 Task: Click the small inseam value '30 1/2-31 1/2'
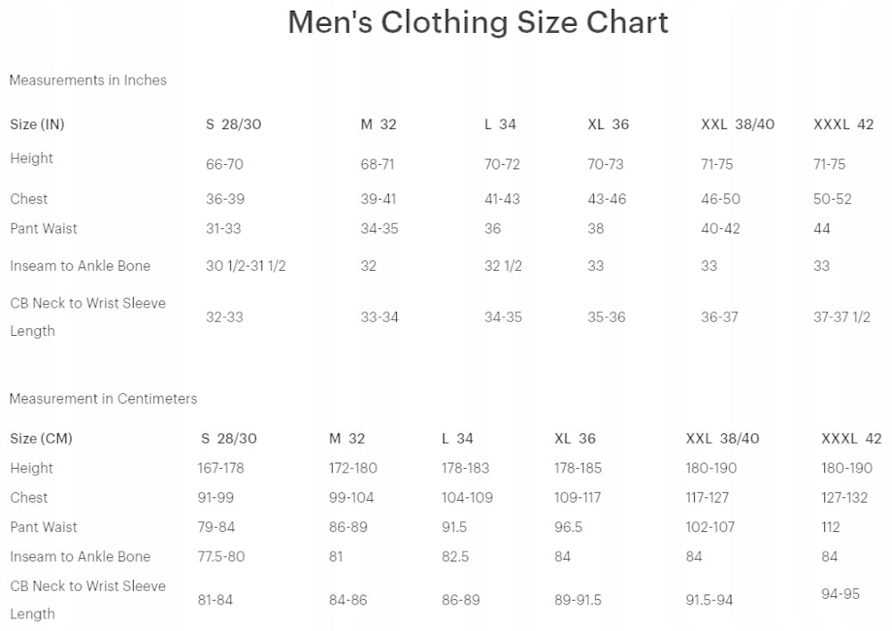tap(245, 266)
